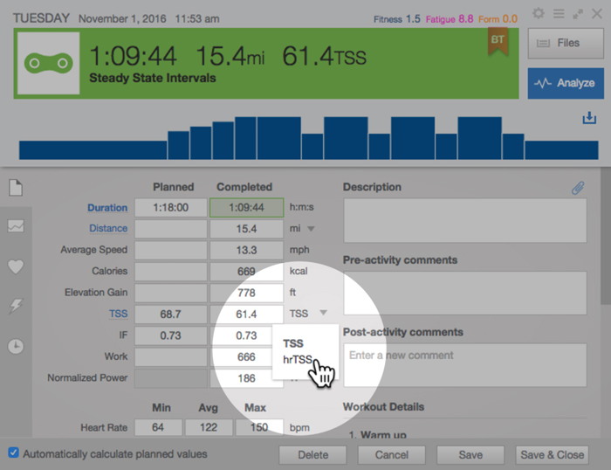
Task: Click the Distance label link
Action: (x=108, y=228)
